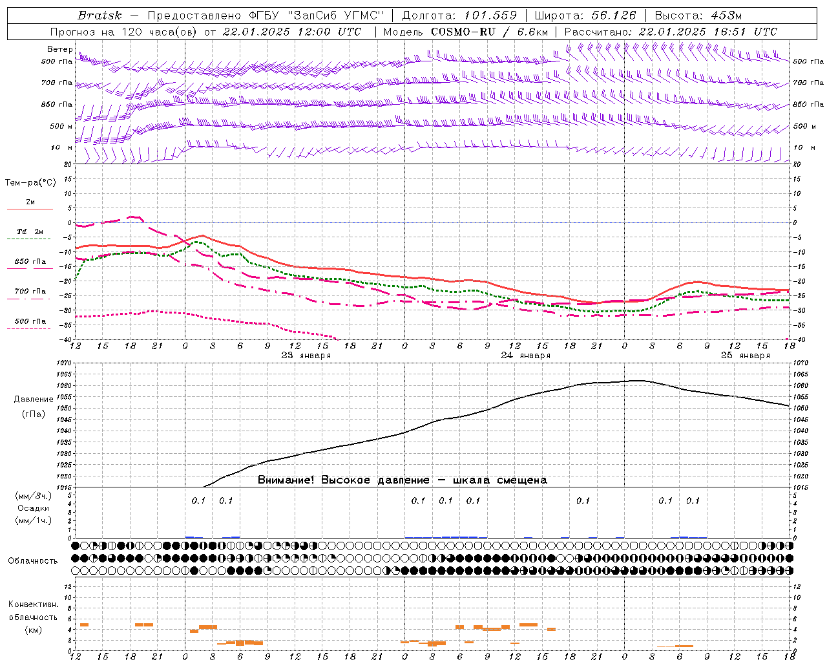The width and height of the screenshot is (827, 662).
Task: Click the 25 января date label
Action: (x=745, y=356)
